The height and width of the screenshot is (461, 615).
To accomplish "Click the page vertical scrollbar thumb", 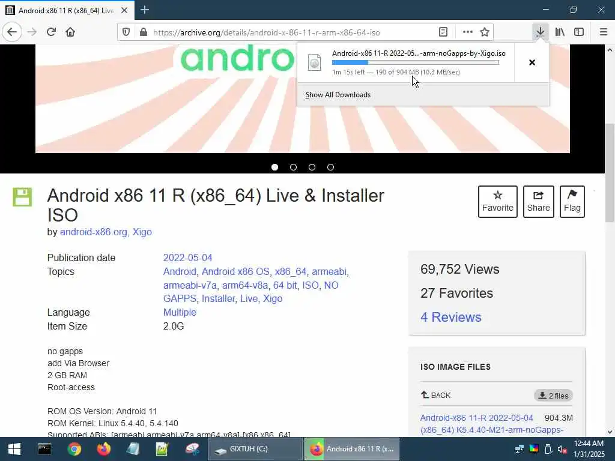I will coord(610,172).
